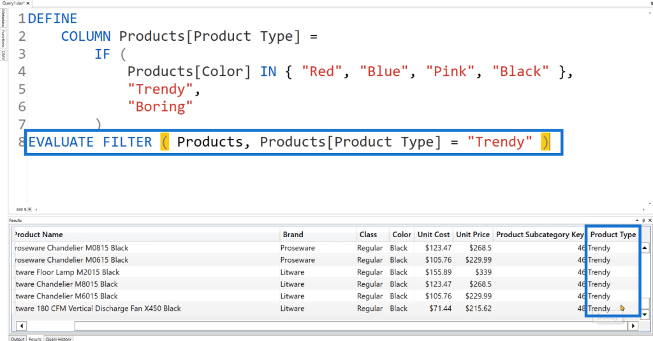Image resolution: width=653 pixels, height=341 pixels.
Task: Sort by Product Type column header
Action: (x=613, y=235)
